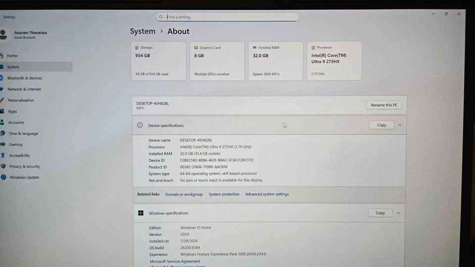Click the 64-bit operating system text
Screen dimensions: 475x267
[x=218, y=174]
